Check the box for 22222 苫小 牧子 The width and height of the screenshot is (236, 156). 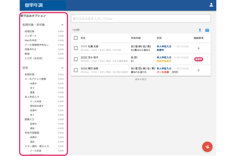pyautogui.click(x=76, y=59)
